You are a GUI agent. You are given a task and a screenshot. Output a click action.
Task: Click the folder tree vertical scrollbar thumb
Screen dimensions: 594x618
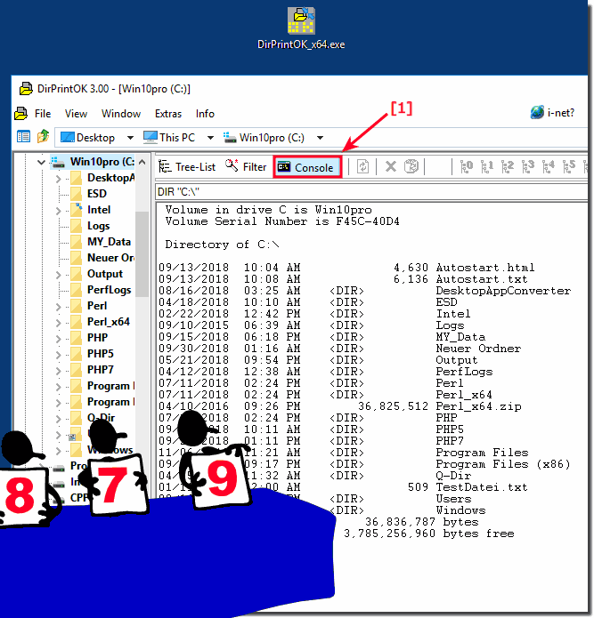point(142,254)
